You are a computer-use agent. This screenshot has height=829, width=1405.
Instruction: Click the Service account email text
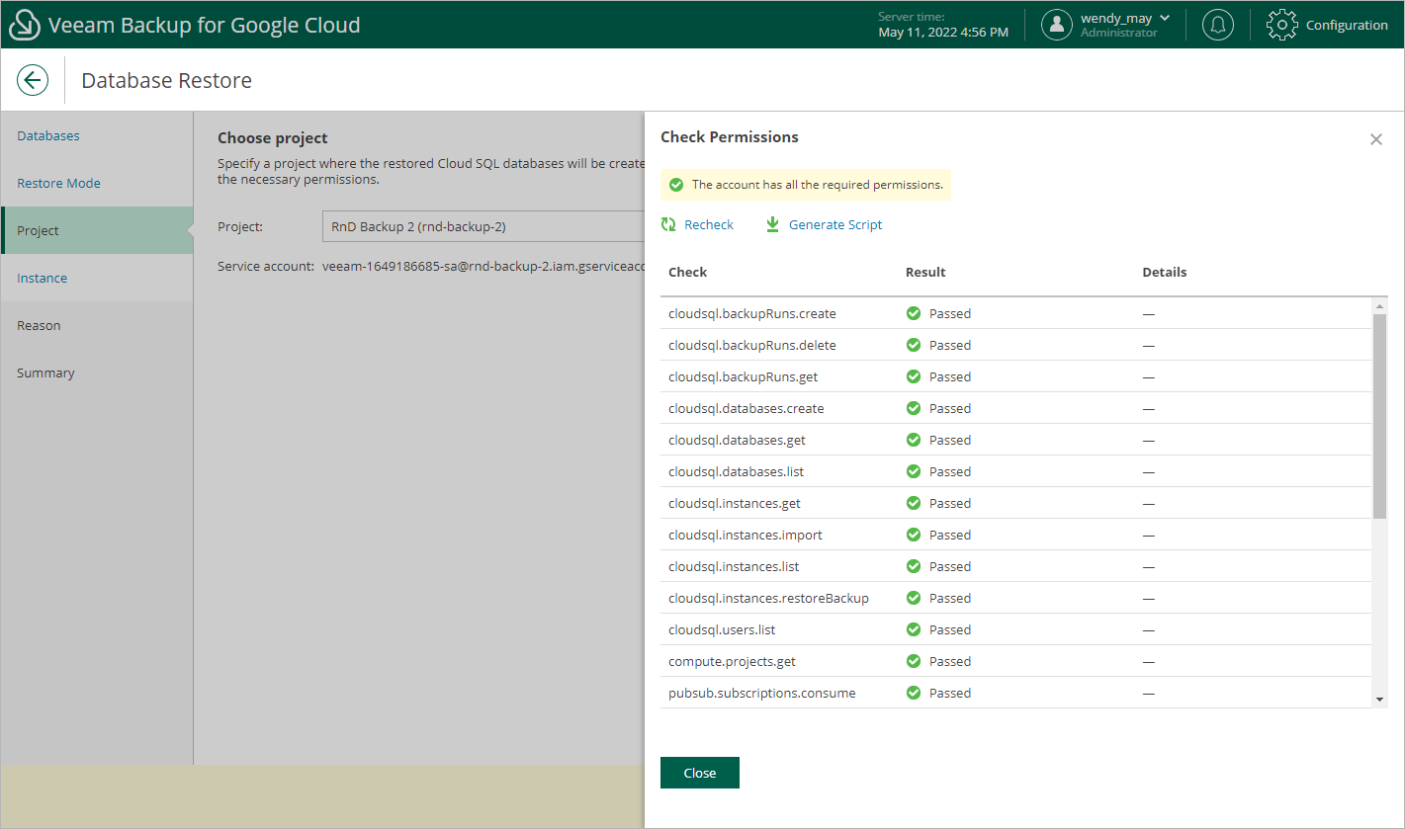[x=483, y=267]
